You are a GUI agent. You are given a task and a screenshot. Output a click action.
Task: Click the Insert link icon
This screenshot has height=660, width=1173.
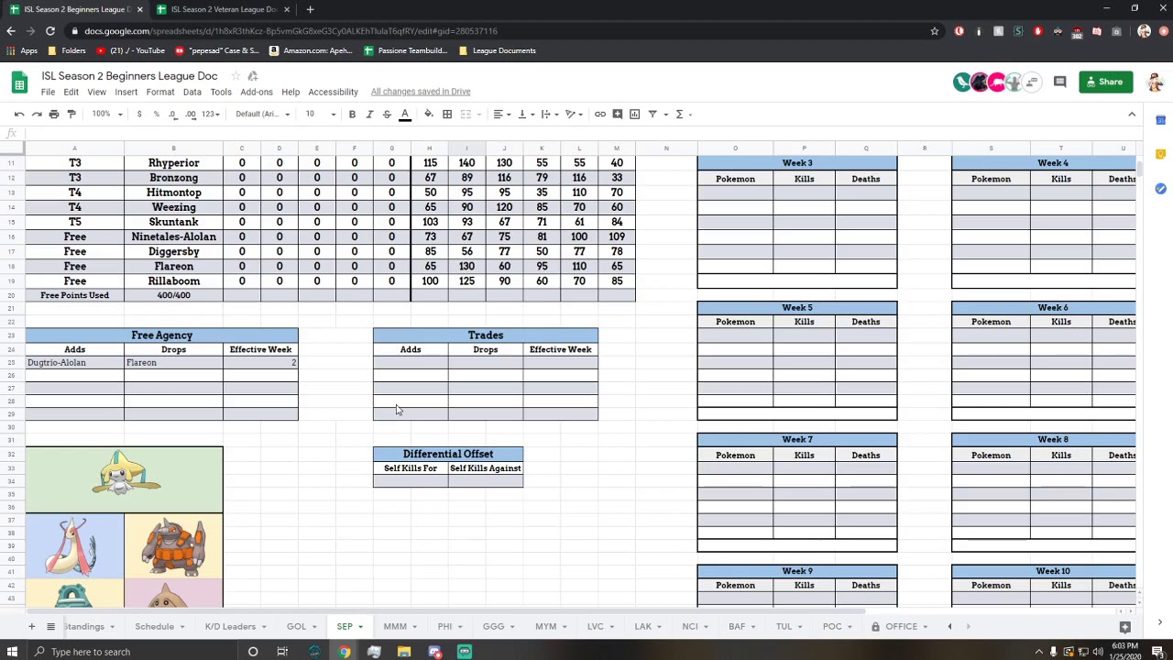(x=600, y=114)
